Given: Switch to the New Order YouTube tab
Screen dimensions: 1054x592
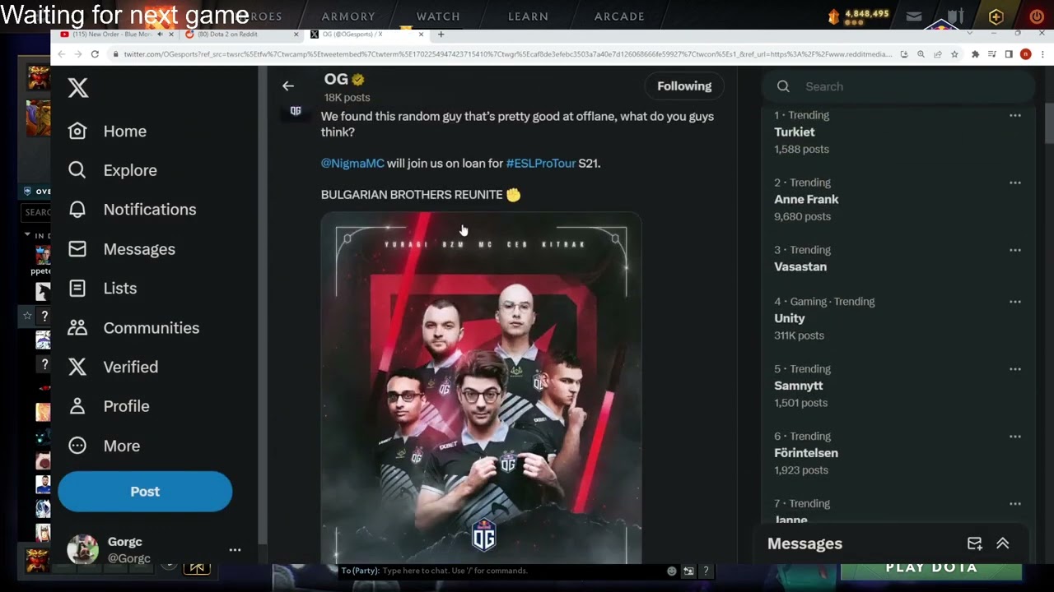Looking at the screenshot, I should coord(111,35).
